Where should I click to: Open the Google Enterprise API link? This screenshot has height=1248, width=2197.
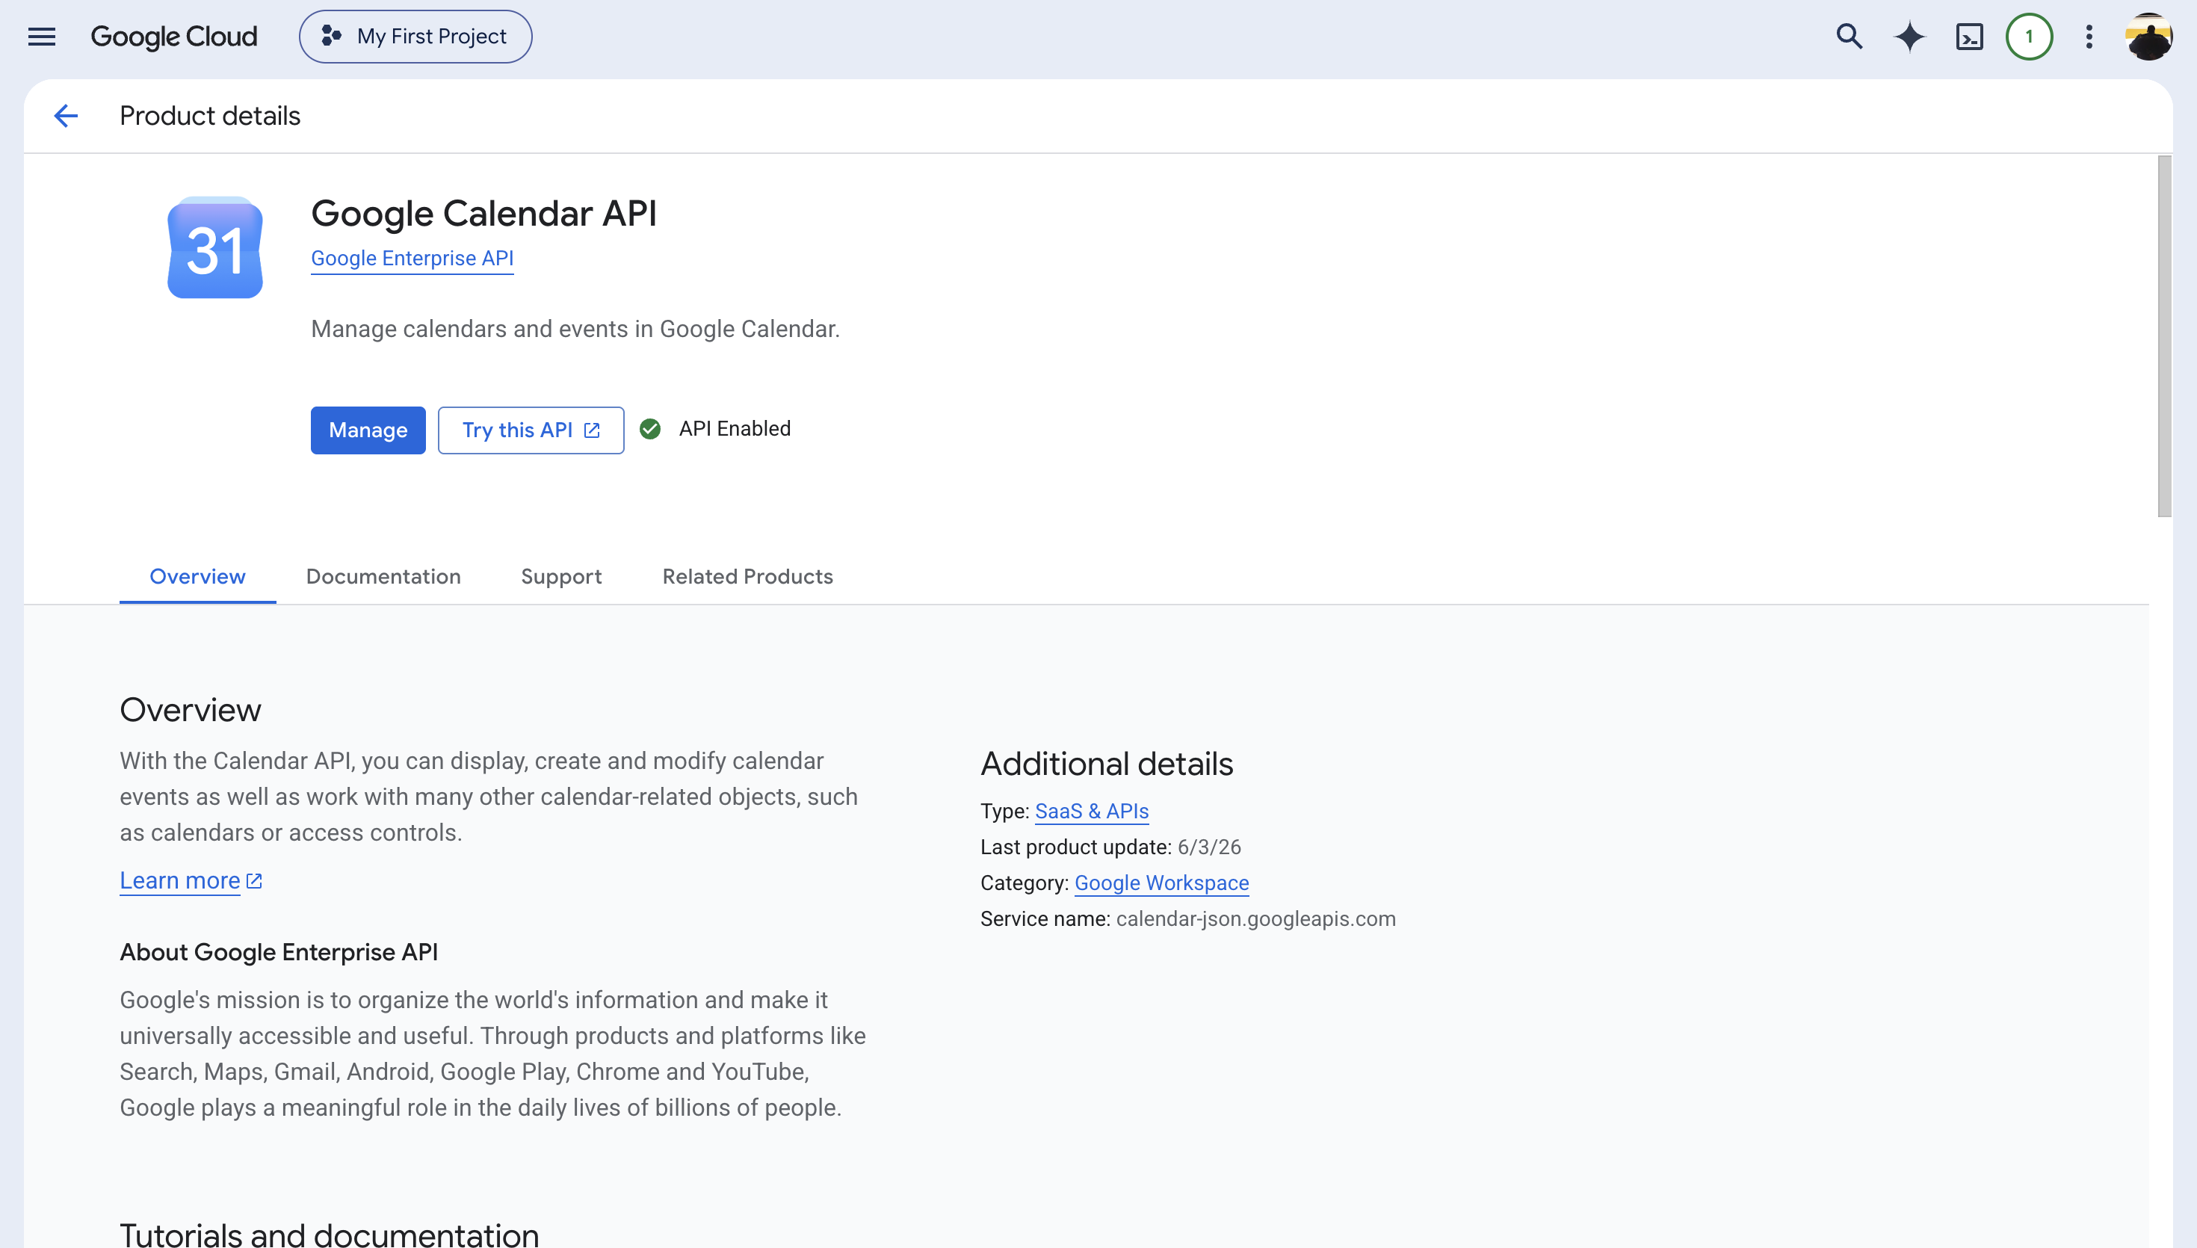click(x=412, y=258)
